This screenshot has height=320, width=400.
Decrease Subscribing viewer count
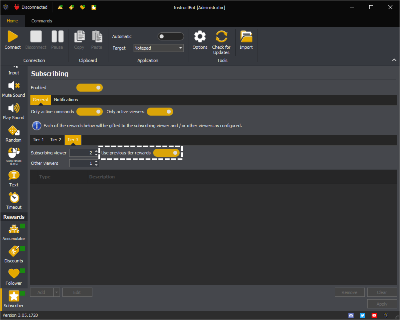[x=96, y=155]
